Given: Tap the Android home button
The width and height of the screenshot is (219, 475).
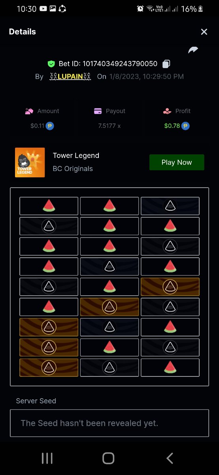Looking at the screenshot, I should coord(108,458).
